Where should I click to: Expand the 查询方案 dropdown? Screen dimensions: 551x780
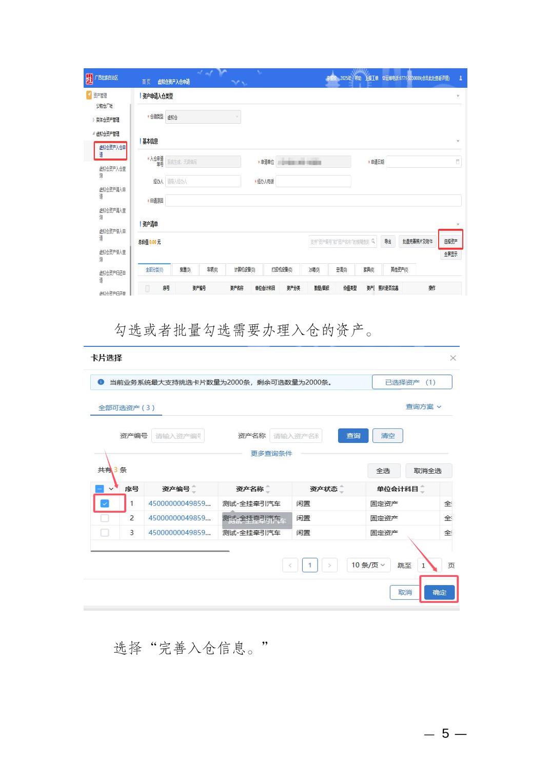423,406
